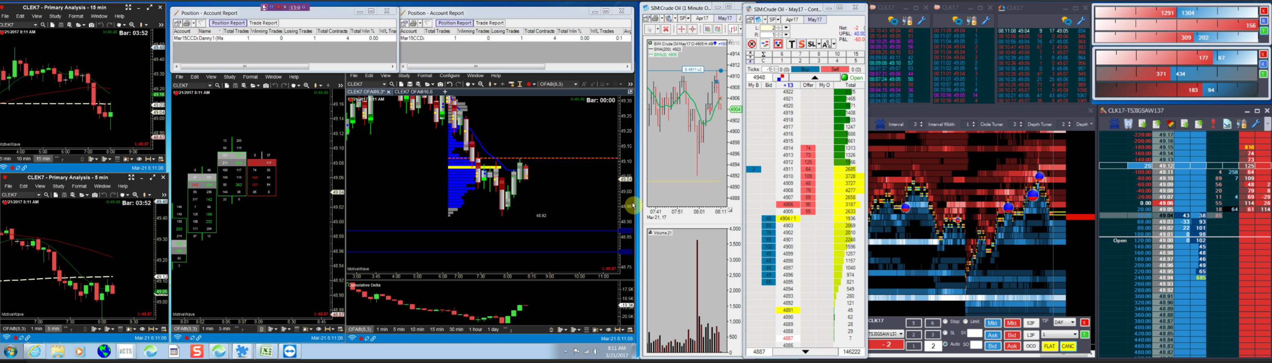Click red X delete tool in Crude Oil chart
This screenshot has width=1272, height=363.
point(666,30)
